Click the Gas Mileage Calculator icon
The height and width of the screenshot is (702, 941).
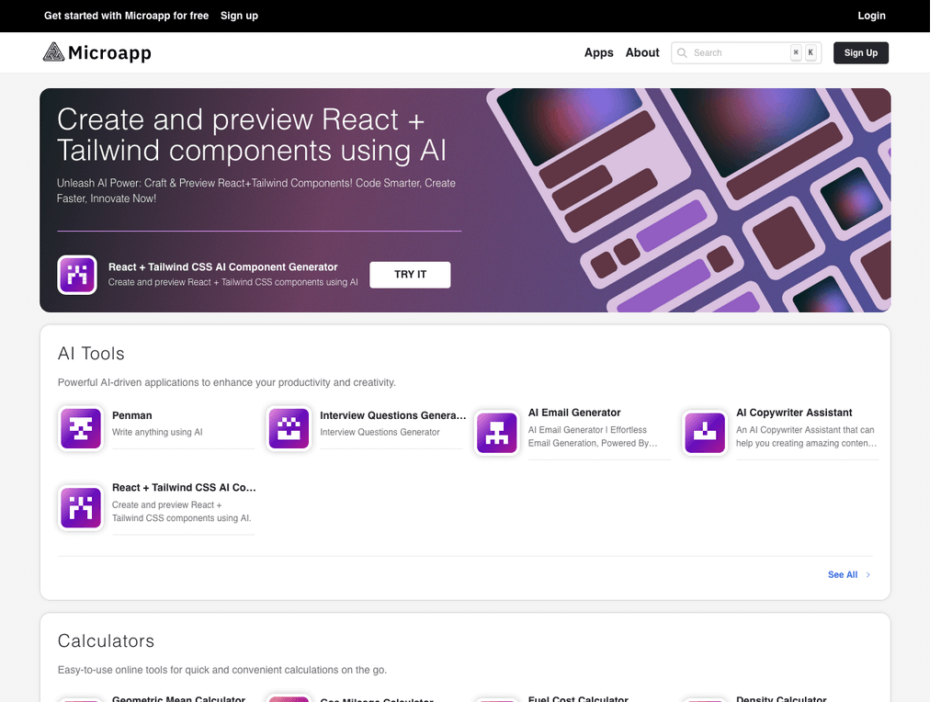[289, 698]
